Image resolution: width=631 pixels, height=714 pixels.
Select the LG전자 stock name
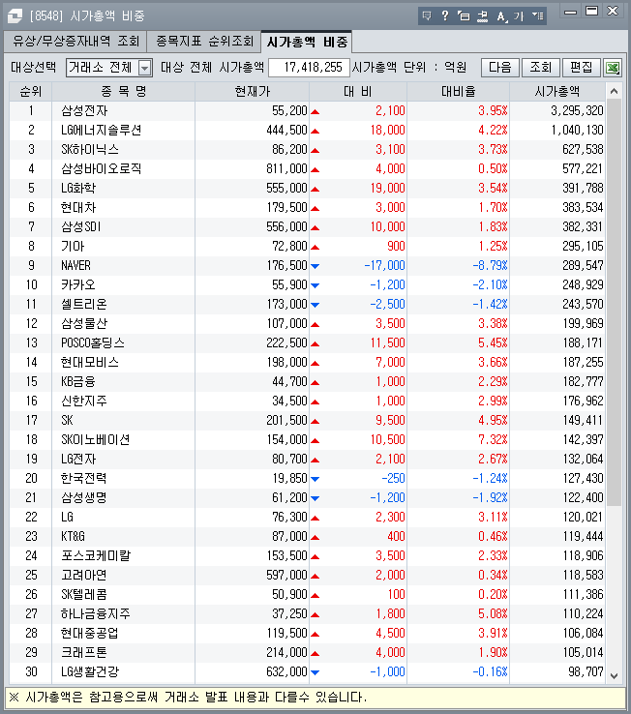pyautogui.click(x=78, y=459)
